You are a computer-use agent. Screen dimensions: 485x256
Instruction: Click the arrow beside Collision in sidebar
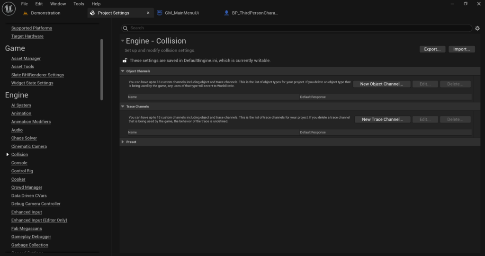coord(8,154)
